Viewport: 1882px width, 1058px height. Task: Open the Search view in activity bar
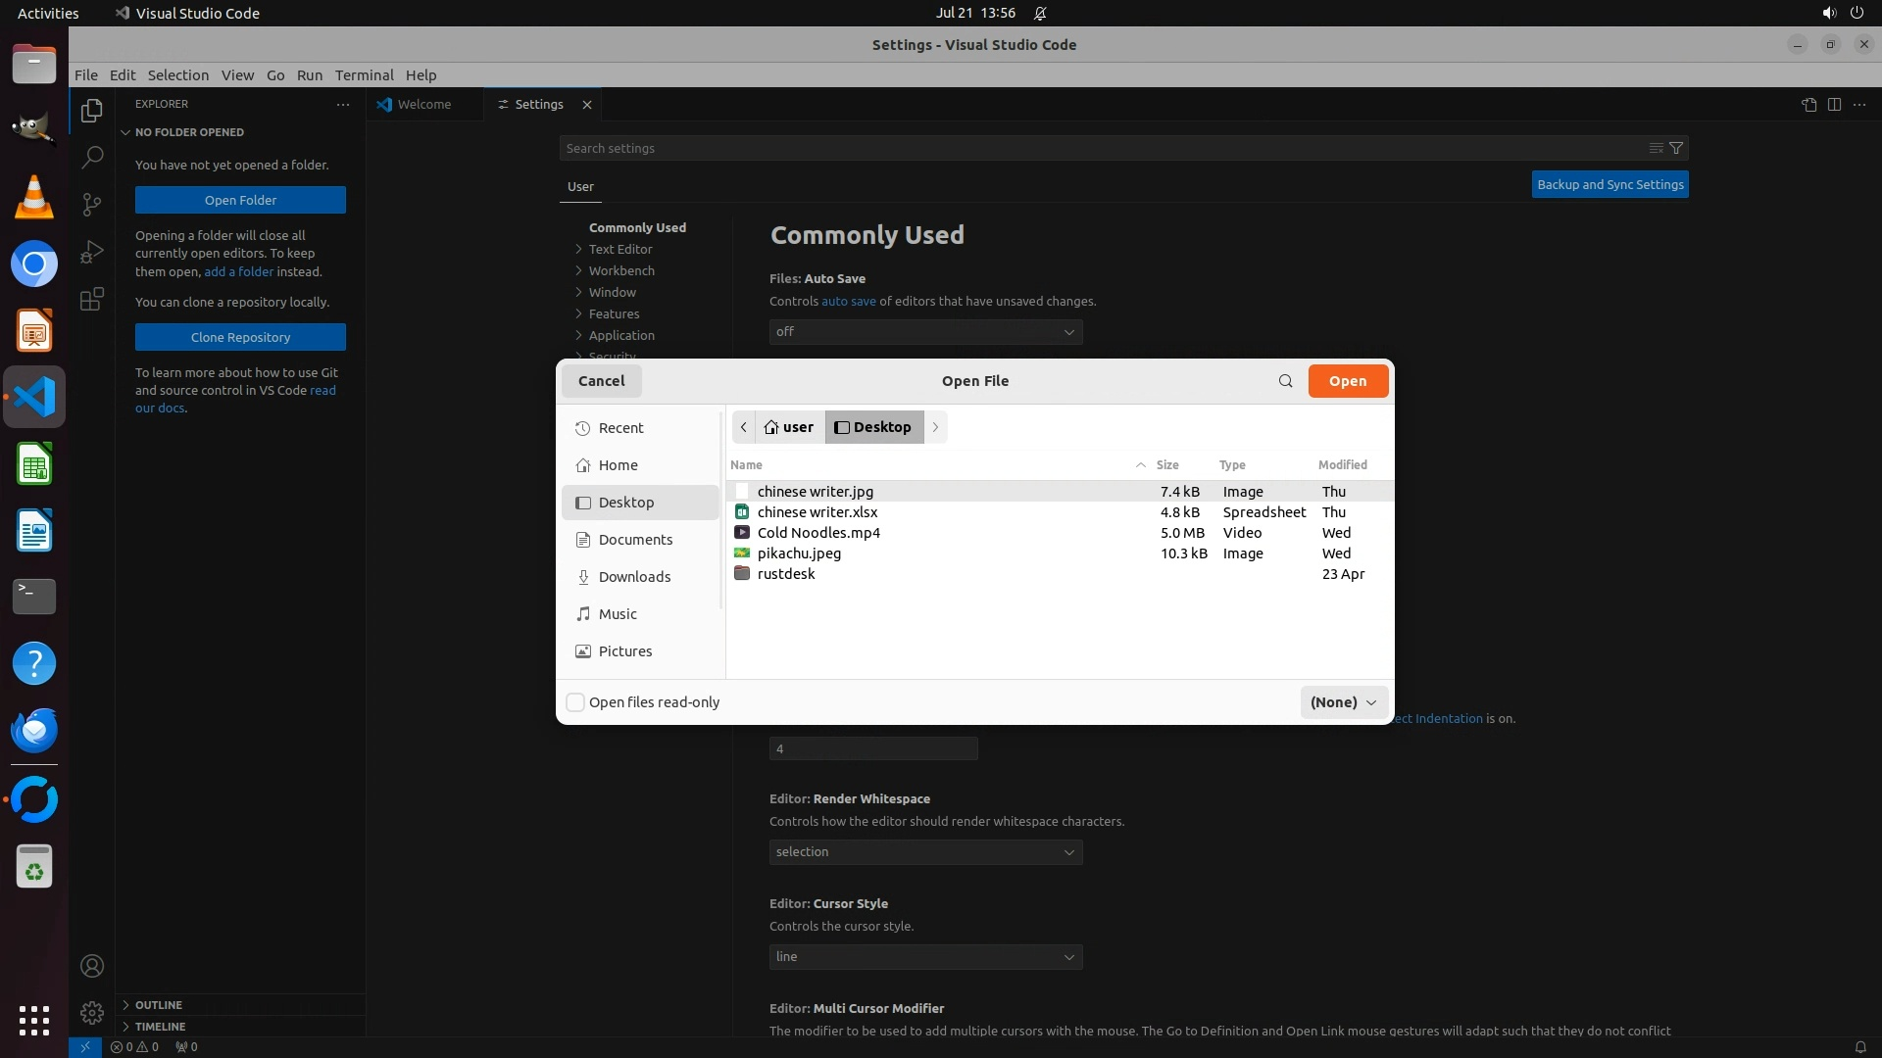[x=92, y=157]
